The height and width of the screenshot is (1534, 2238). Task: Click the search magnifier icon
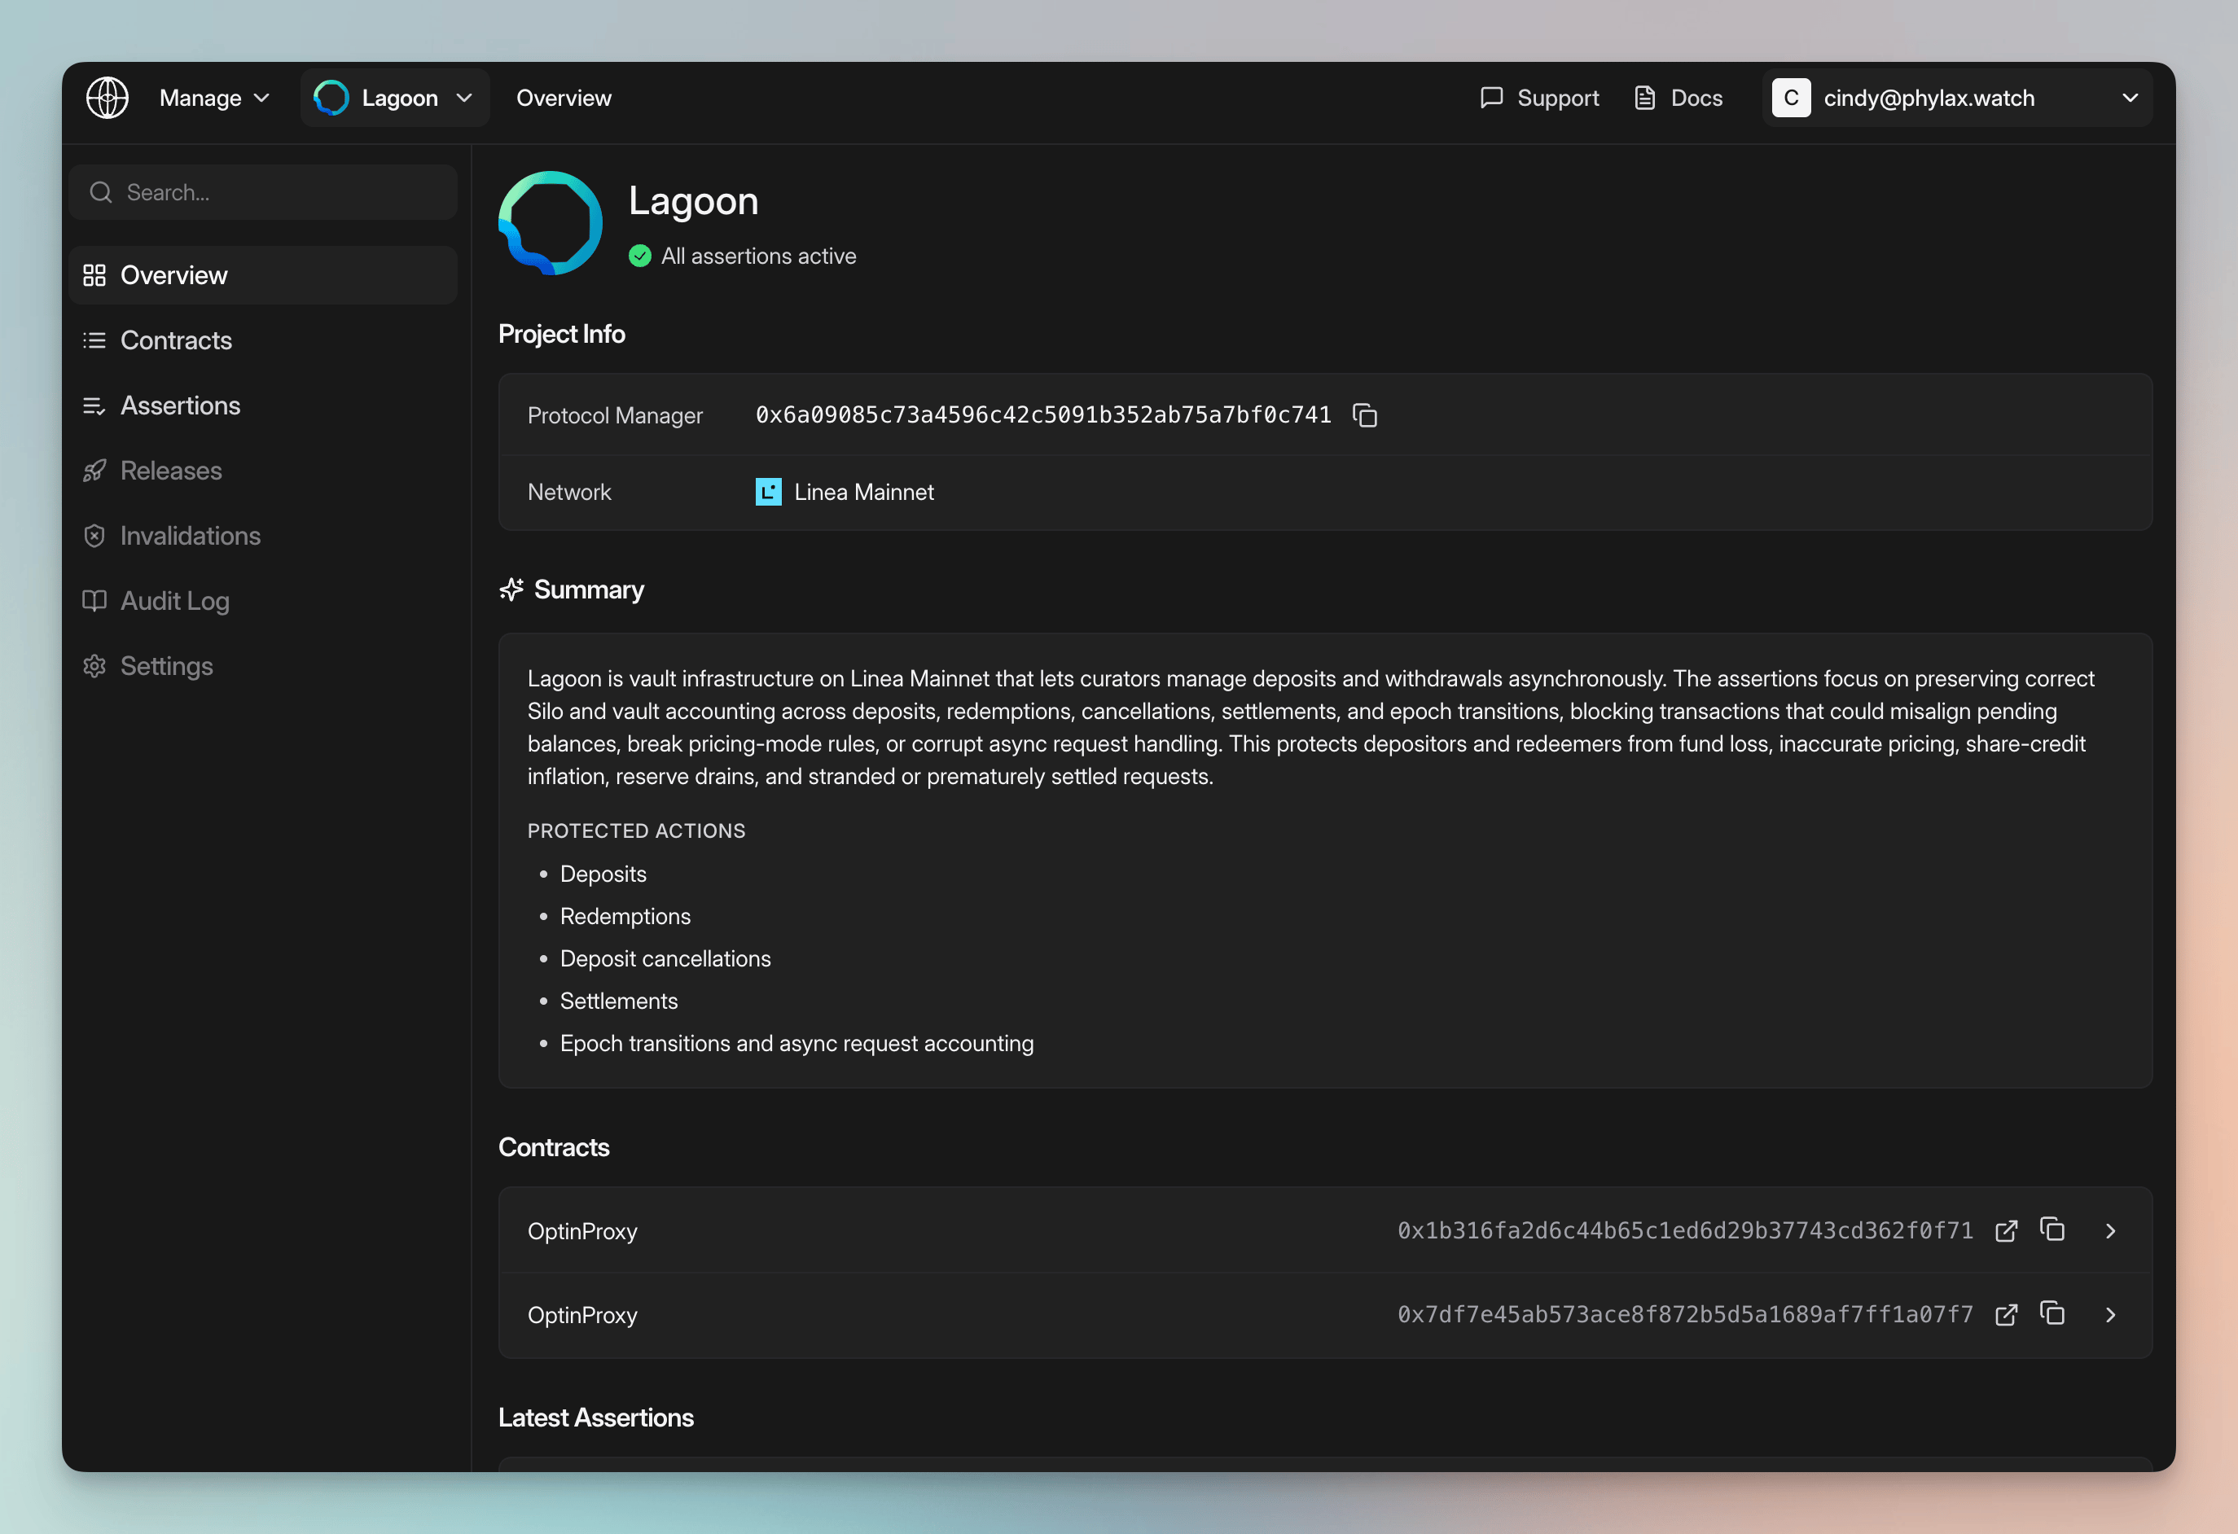[100, 191]
